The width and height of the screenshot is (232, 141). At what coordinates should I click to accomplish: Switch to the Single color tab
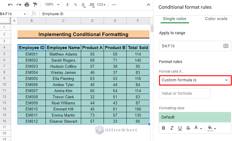point(175,19)
